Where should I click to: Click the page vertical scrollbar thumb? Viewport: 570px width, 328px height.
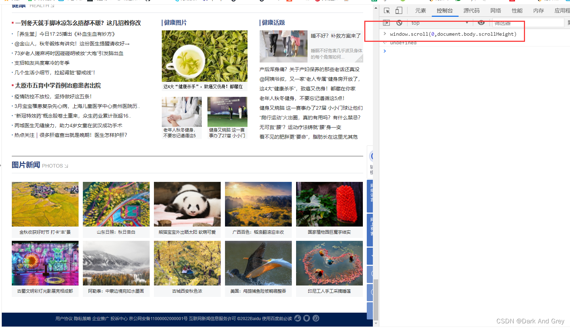click(x=375, y=299)
